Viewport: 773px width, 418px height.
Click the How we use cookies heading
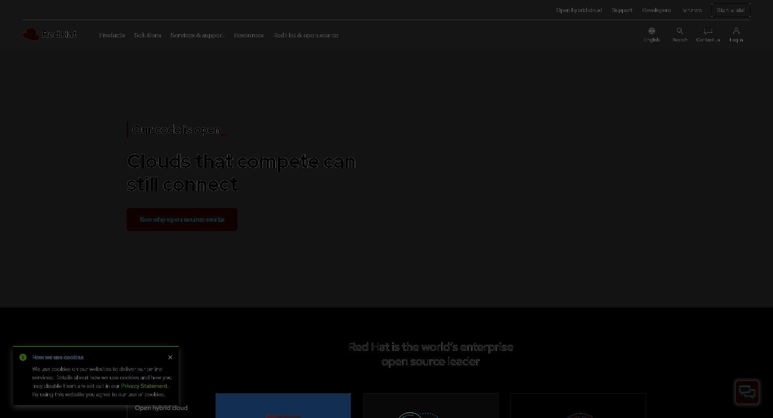coord(58,357)
